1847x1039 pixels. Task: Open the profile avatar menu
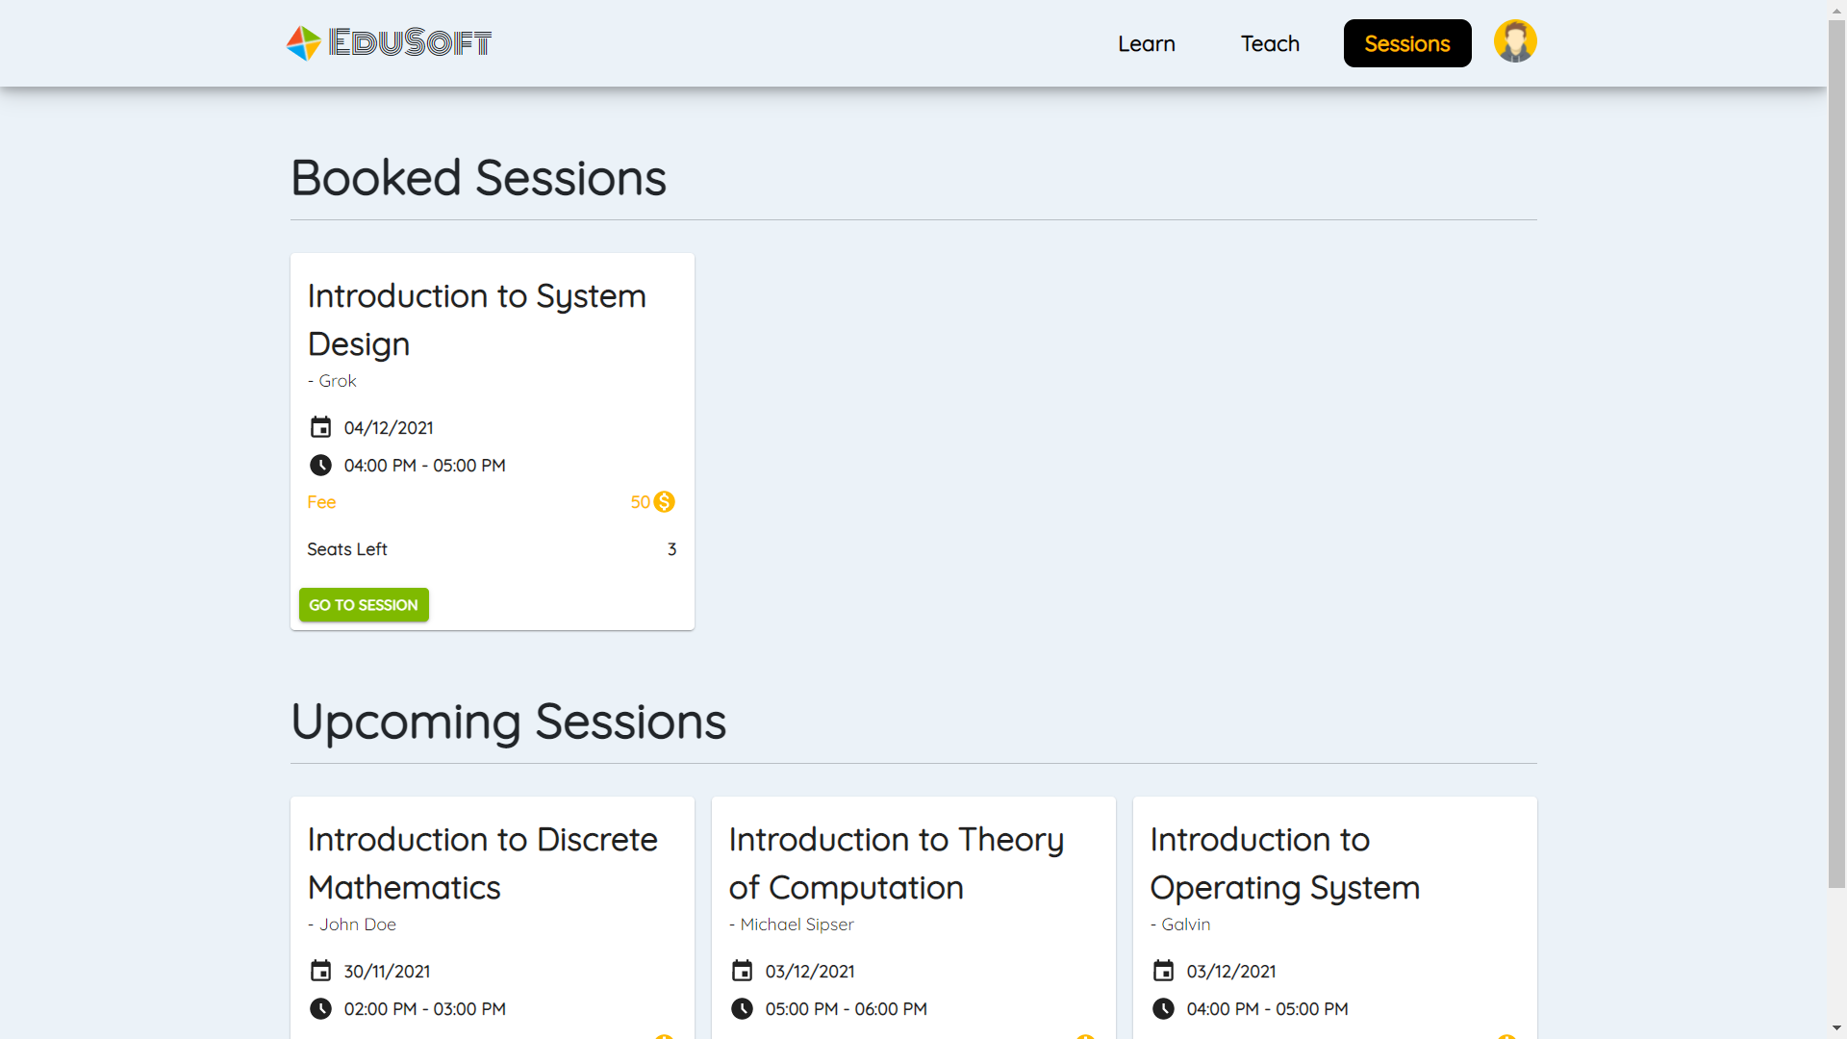1516,40
